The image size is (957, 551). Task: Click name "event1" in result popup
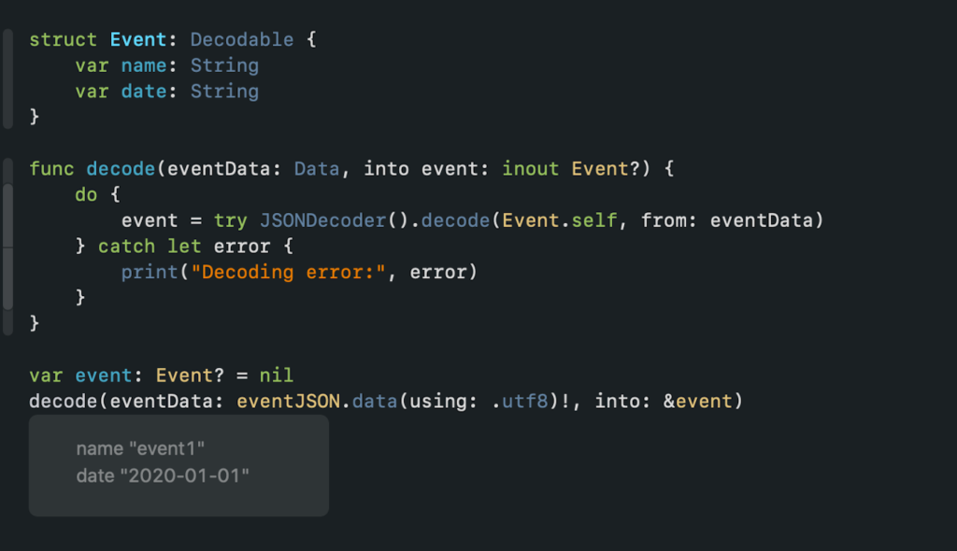point(140,448)
